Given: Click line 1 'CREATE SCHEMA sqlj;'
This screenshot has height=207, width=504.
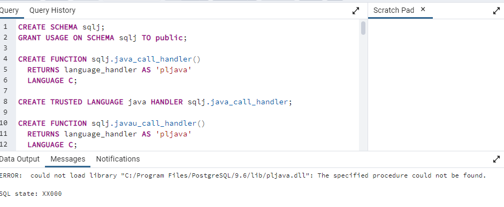Looking at the screenshot, I should coord(62,27).
